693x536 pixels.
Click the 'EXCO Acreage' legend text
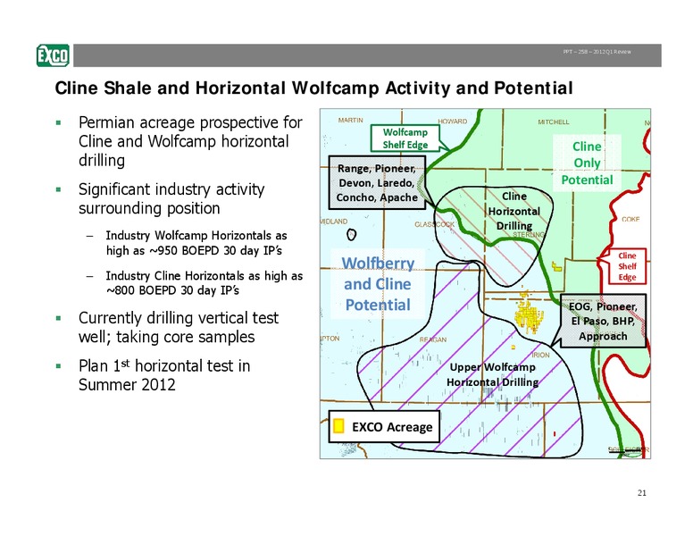(x=392, y=427)
